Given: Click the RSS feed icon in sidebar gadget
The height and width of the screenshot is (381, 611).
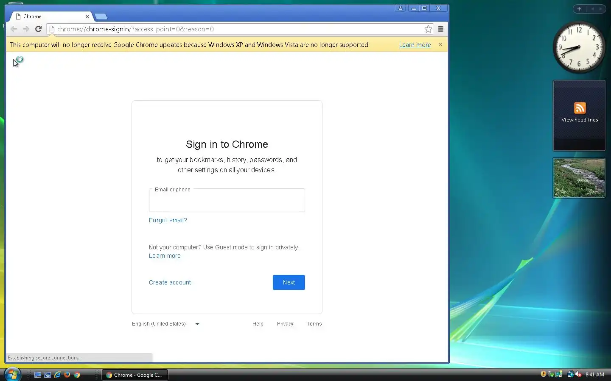Looking at the screenshot, I should pos(580,108).
